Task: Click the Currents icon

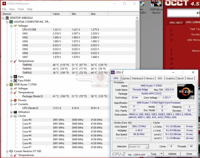Action: [x=15, y=104]
